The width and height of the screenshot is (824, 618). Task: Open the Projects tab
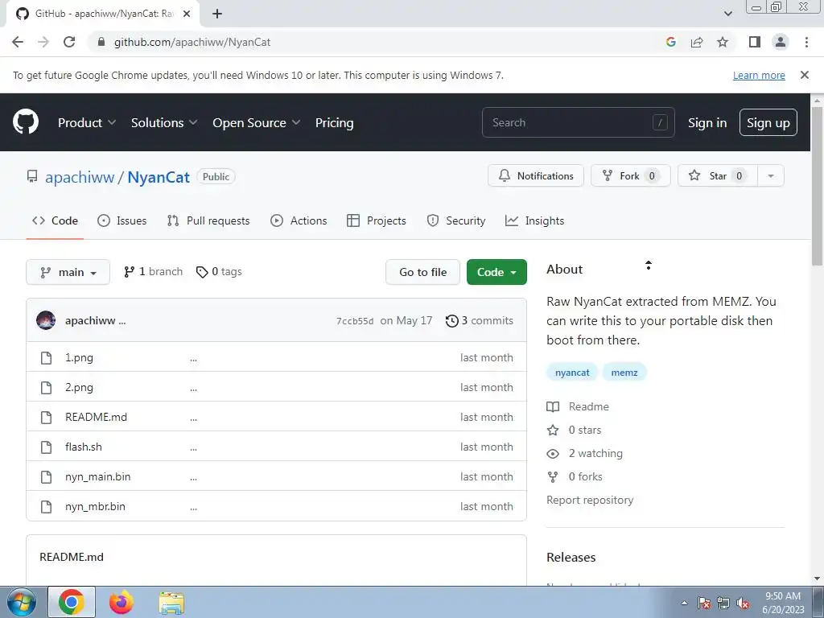pyautogui.click(x=377, y=220)
